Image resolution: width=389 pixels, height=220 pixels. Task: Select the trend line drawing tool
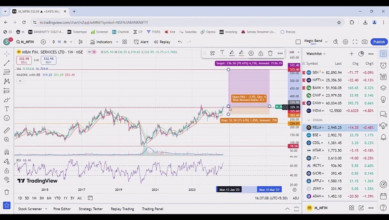pyautogui.click(x=6, y=63)
